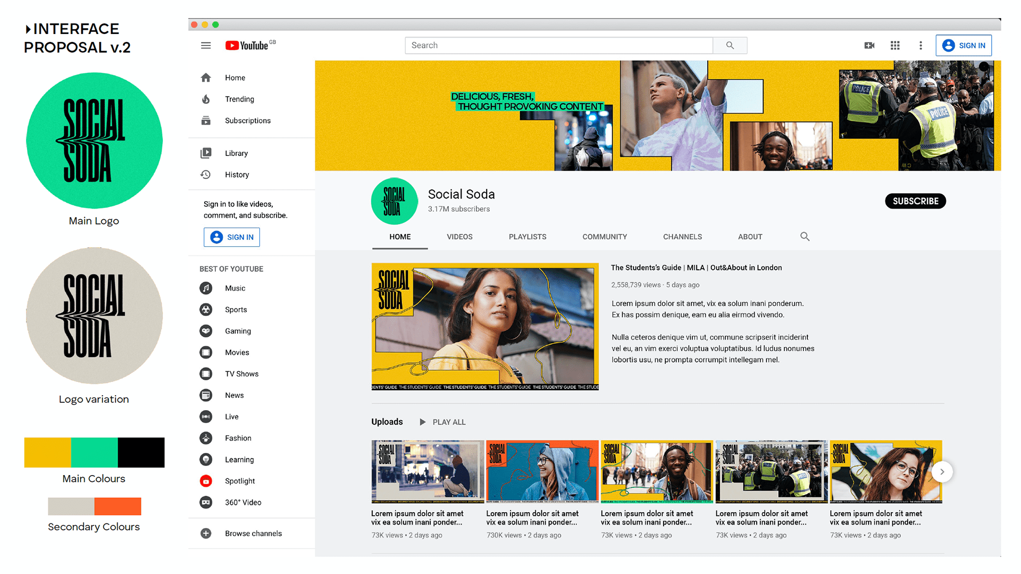1021x574 pixels.
Task: Subscribe to Social Soda channel
Action: point(915,201)
